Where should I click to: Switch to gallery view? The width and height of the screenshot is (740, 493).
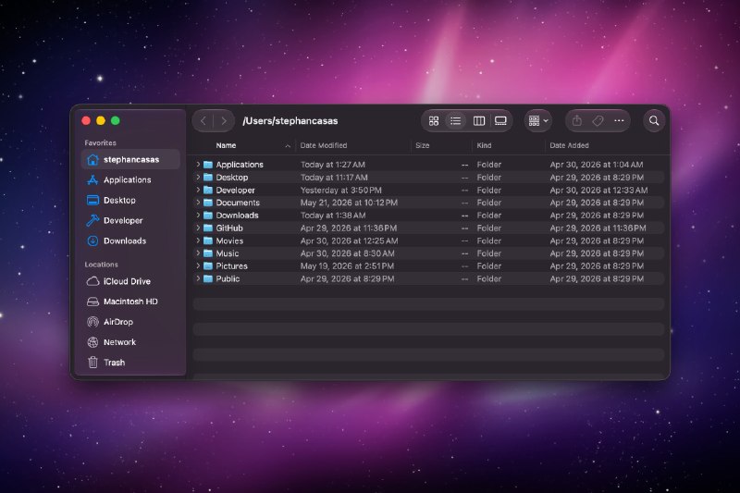500,121
